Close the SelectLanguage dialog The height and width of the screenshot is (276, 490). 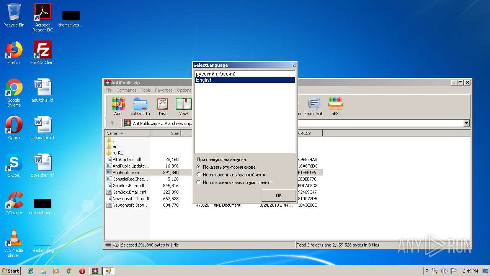point(294,65)
